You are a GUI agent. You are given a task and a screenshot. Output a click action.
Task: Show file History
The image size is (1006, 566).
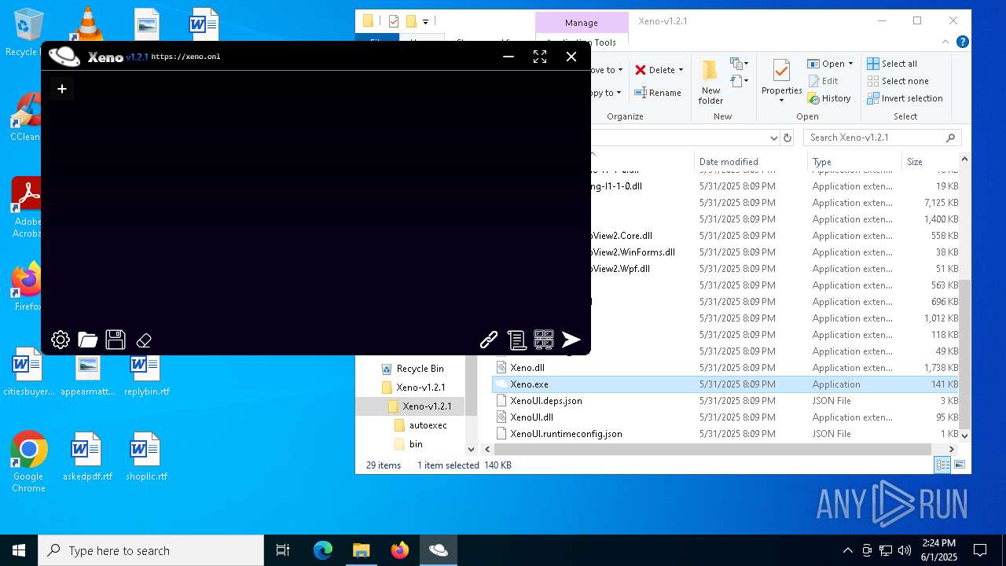point(829,98)
